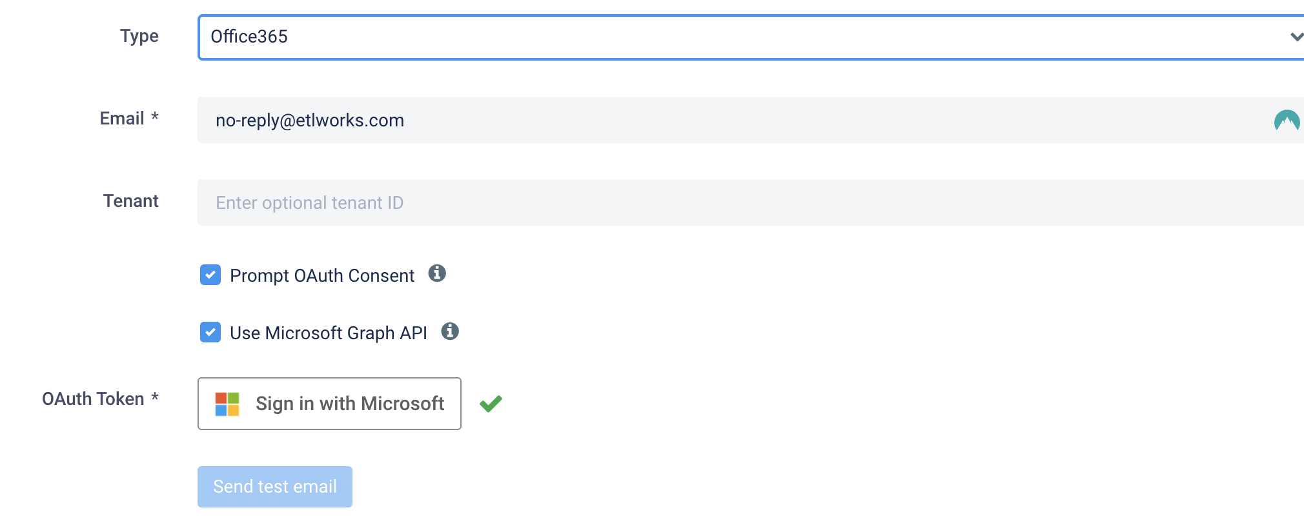1304x521 pixels.
Task: Click the chevron arrow of the Type selector
Action: point(1296,37)
